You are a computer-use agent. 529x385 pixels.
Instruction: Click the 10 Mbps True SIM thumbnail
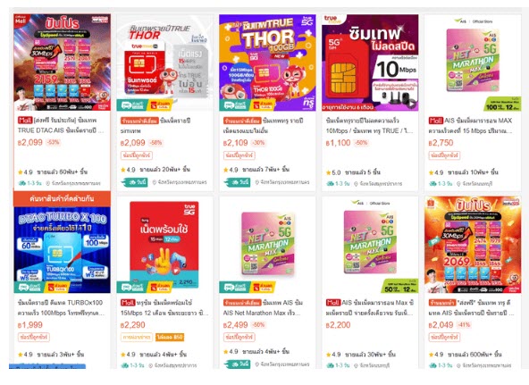point(370,63)
